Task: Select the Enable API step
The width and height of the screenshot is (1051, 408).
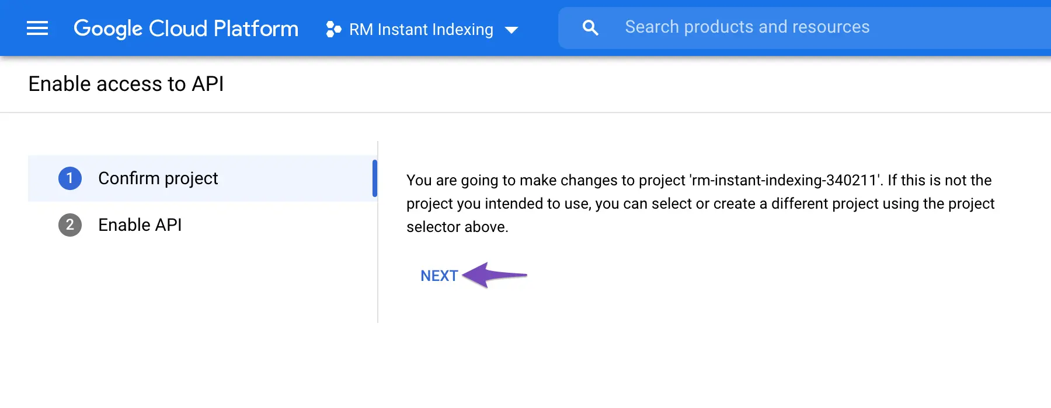Action: 140,225
